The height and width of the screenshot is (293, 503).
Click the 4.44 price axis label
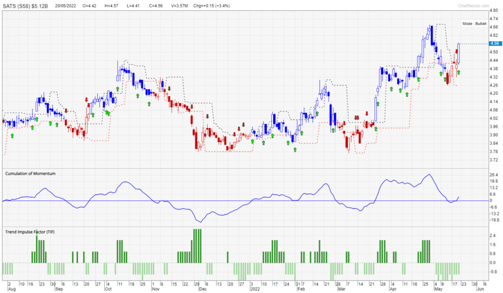pyautogui.click(x=494, y=60)
